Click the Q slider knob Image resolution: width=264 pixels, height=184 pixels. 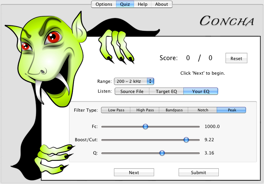(162, 153)
